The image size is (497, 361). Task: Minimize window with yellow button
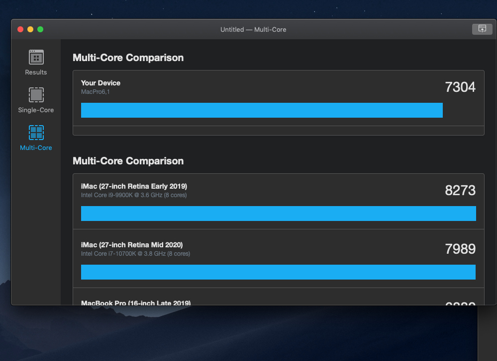point(30,29)
